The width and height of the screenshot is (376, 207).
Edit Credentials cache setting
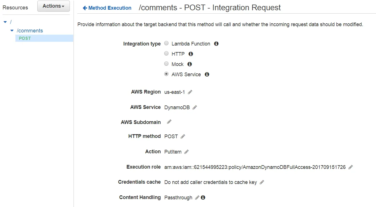pyautogui.click(x=262, y=182)
